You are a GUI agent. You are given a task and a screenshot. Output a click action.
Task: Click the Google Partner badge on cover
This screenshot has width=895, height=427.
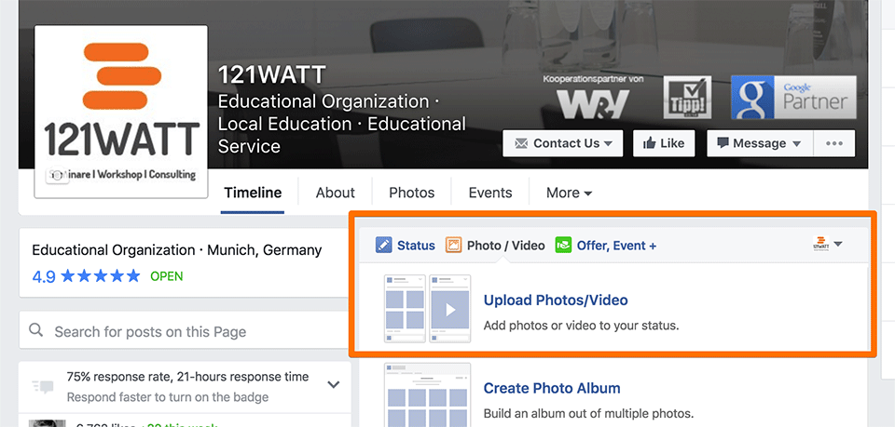(x=794, y=98)
